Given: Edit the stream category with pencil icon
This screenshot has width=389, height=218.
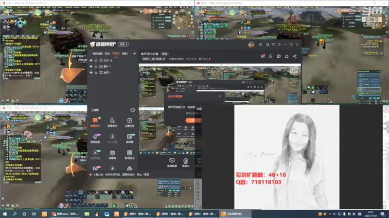Looking at the screenshot, I should pyautogui.click(x=164, y=59).
